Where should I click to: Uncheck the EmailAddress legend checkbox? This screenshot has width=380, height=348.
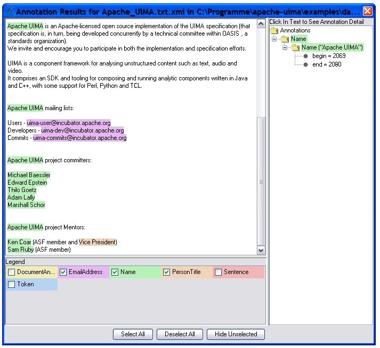pos(63,272)
